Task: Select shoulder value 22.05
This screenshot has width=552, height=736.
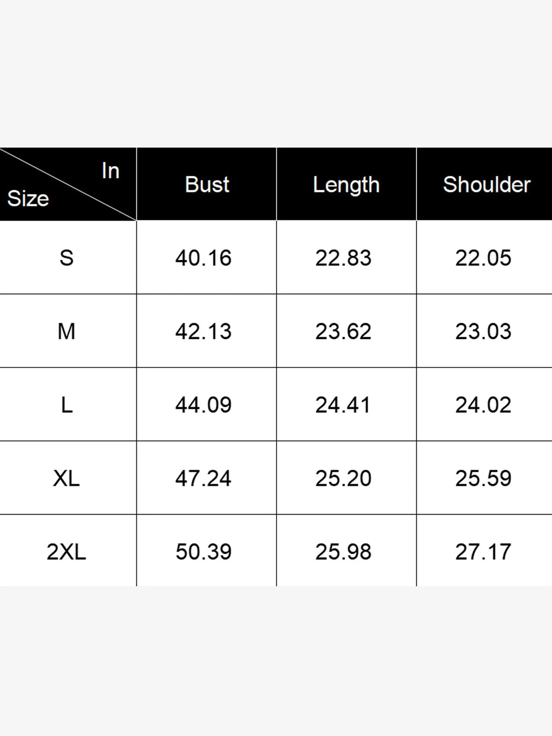Action: (483, 258)
